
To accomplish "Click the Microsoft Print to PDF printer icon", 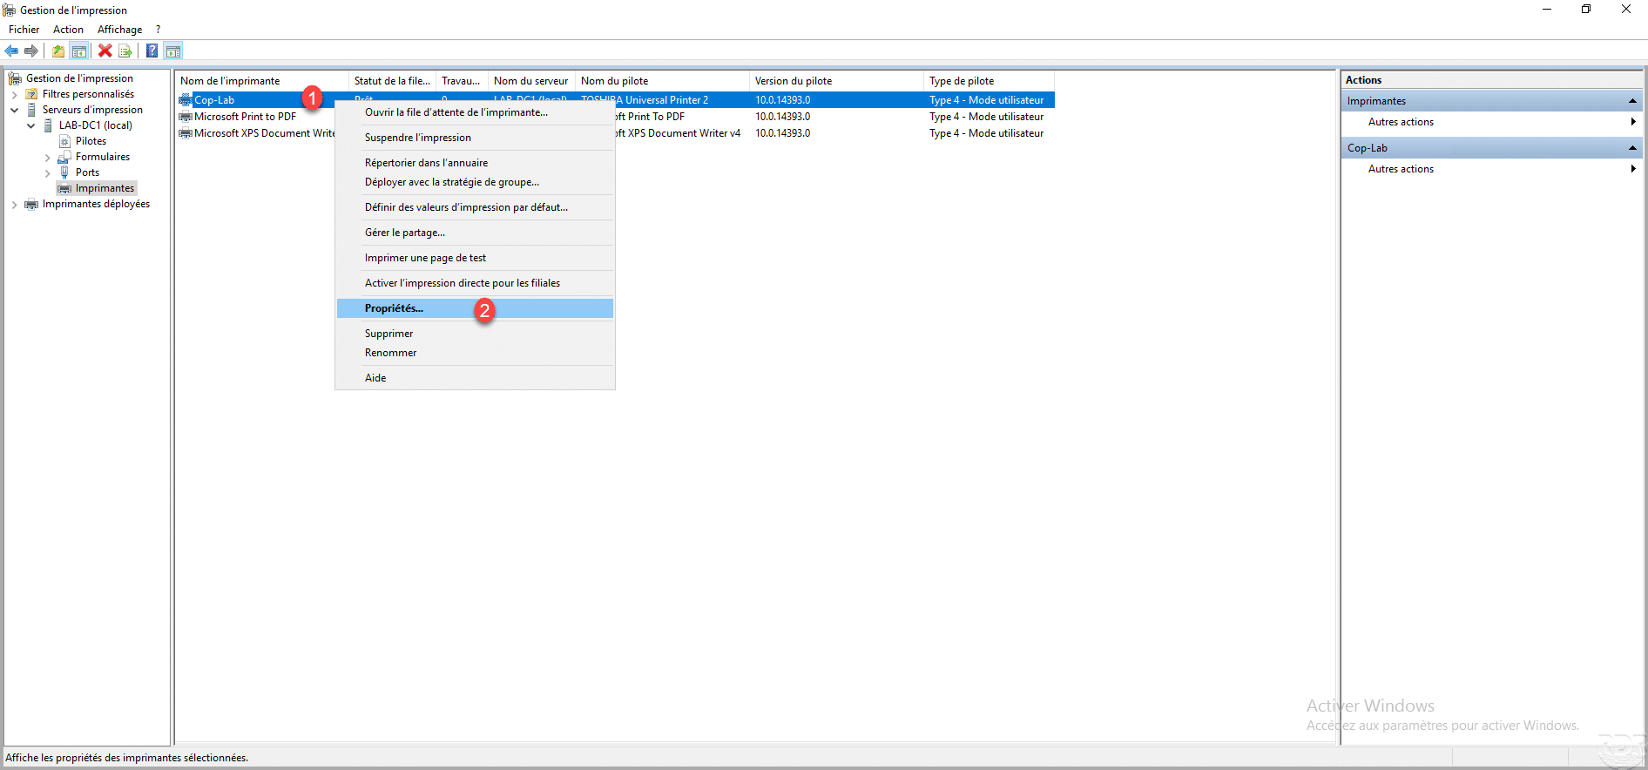I will coord(186,117).
